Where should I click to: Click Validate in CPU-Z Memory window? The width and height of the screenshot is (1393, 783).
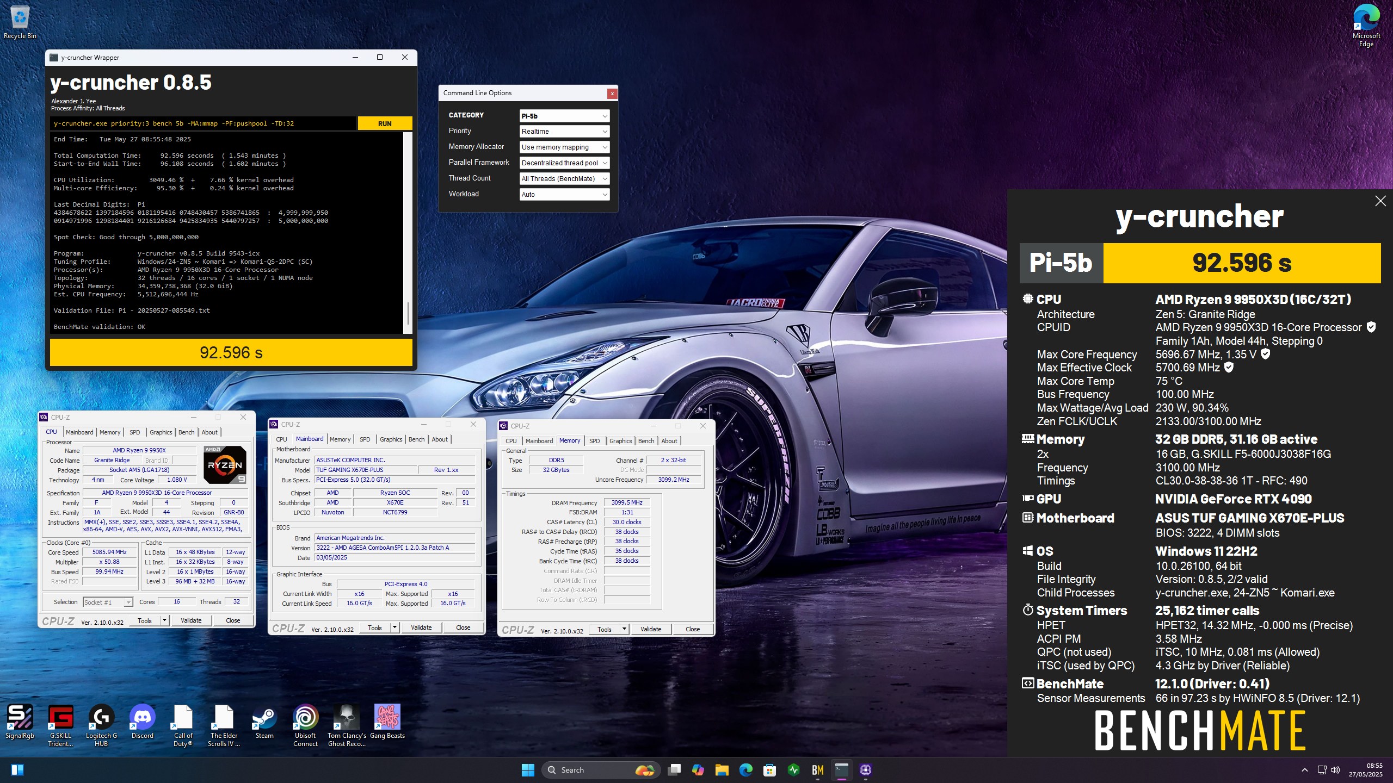[651, 630]
